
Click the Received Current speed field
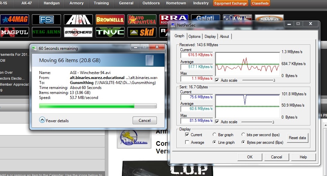(x=197, y=55)
